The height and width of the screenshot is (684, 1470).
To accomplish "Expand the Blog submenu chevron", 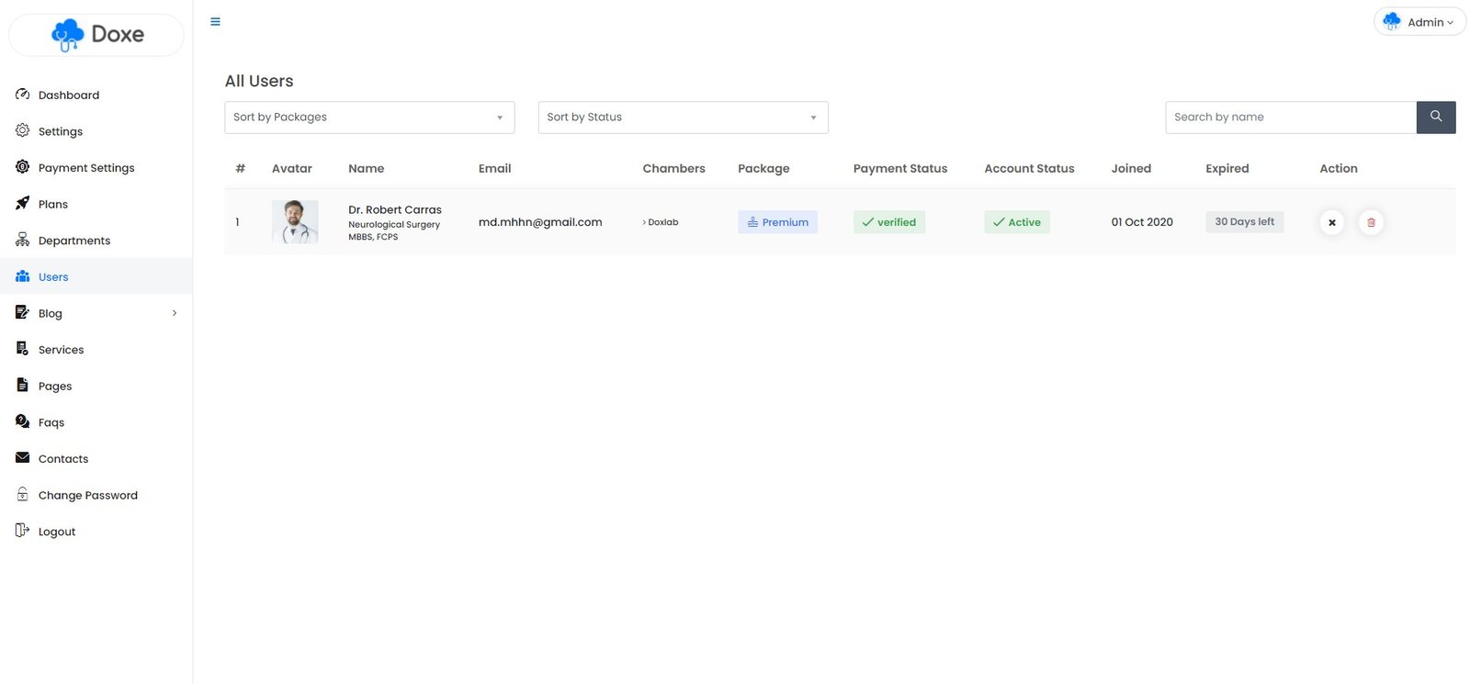I will click(175, 313).
